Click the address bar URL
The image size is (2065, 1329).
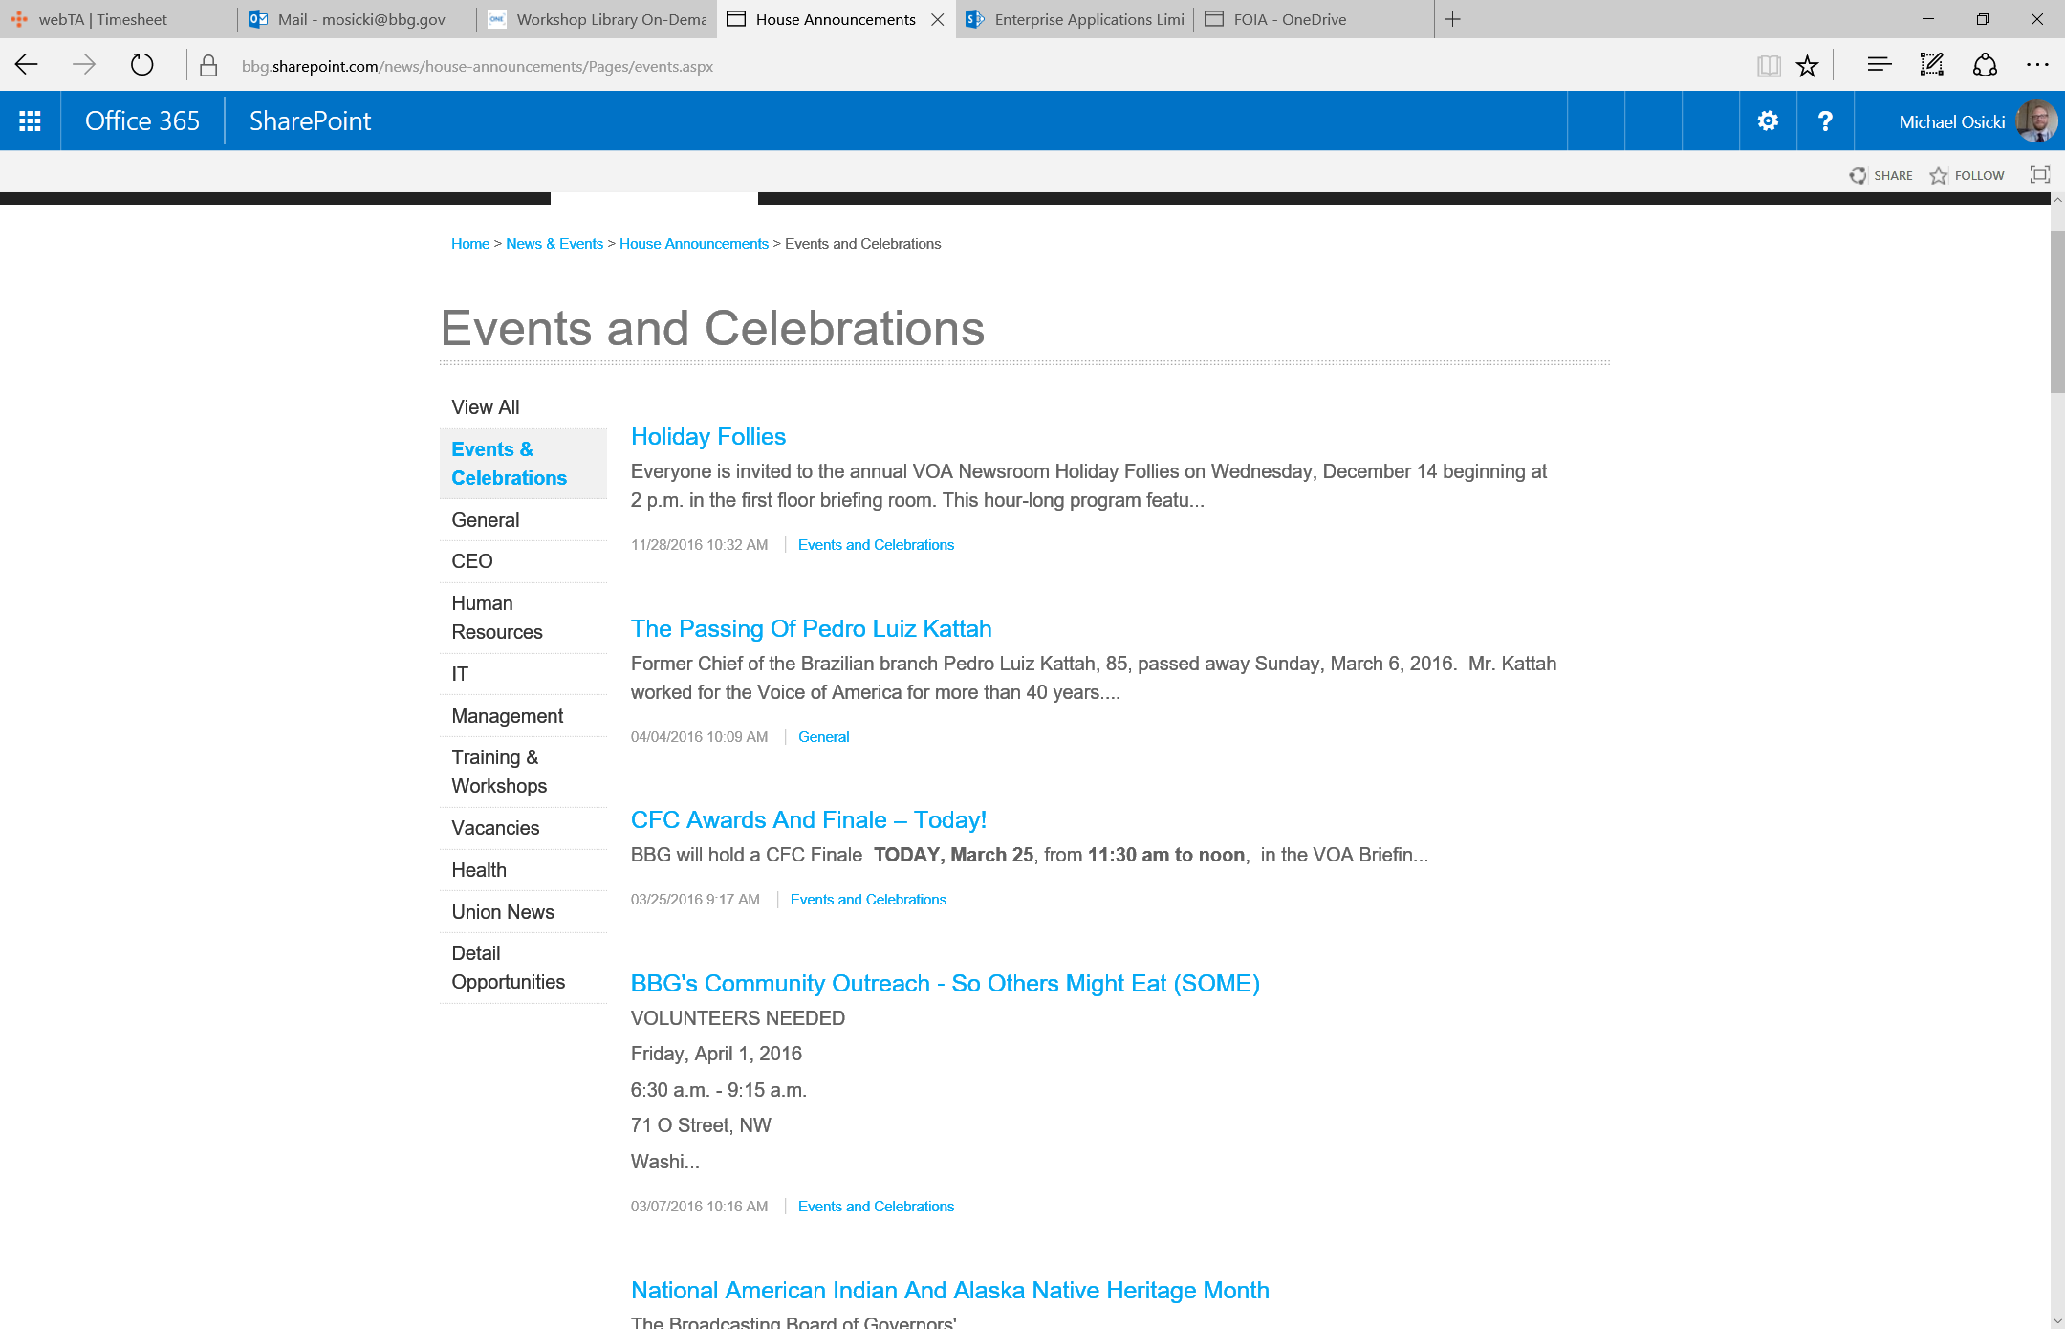coord(477,66)
